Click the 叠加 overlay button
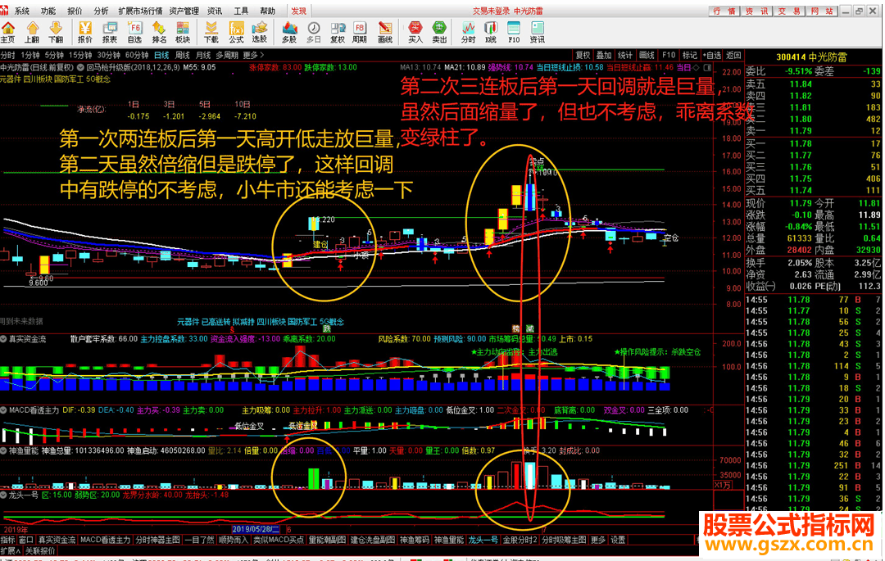This screenshot has width=885, height=561. tap(604, 55)
